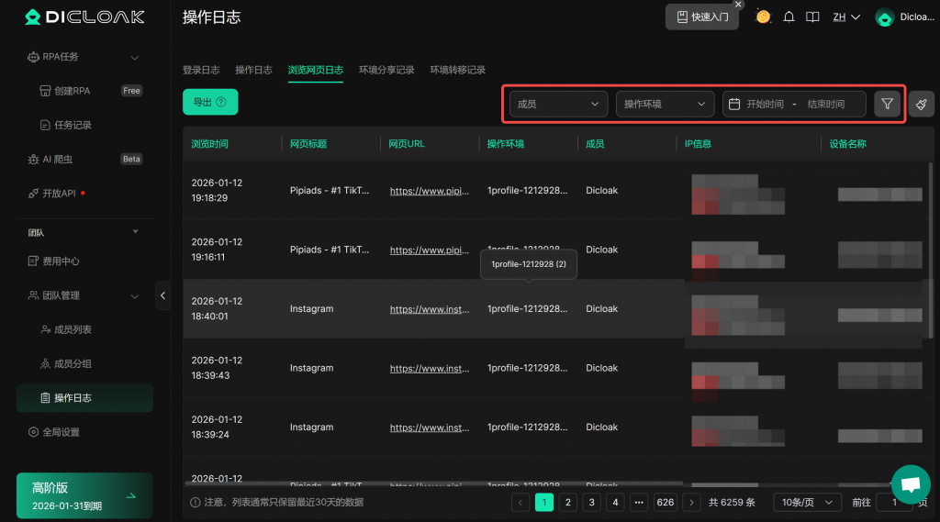Click the gold coin icon in header
Screen dimensions: 940x522
(763, 17)
